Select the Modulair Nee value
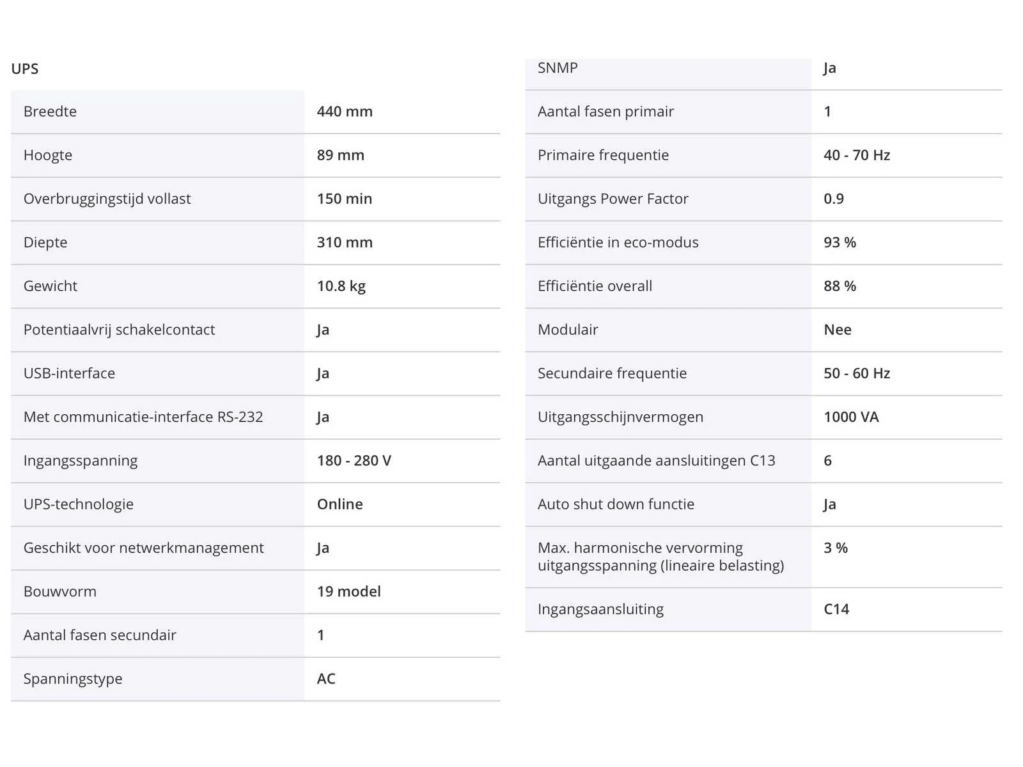The height and width of the screenshot is (767, 1023). [x=838, y=330]
